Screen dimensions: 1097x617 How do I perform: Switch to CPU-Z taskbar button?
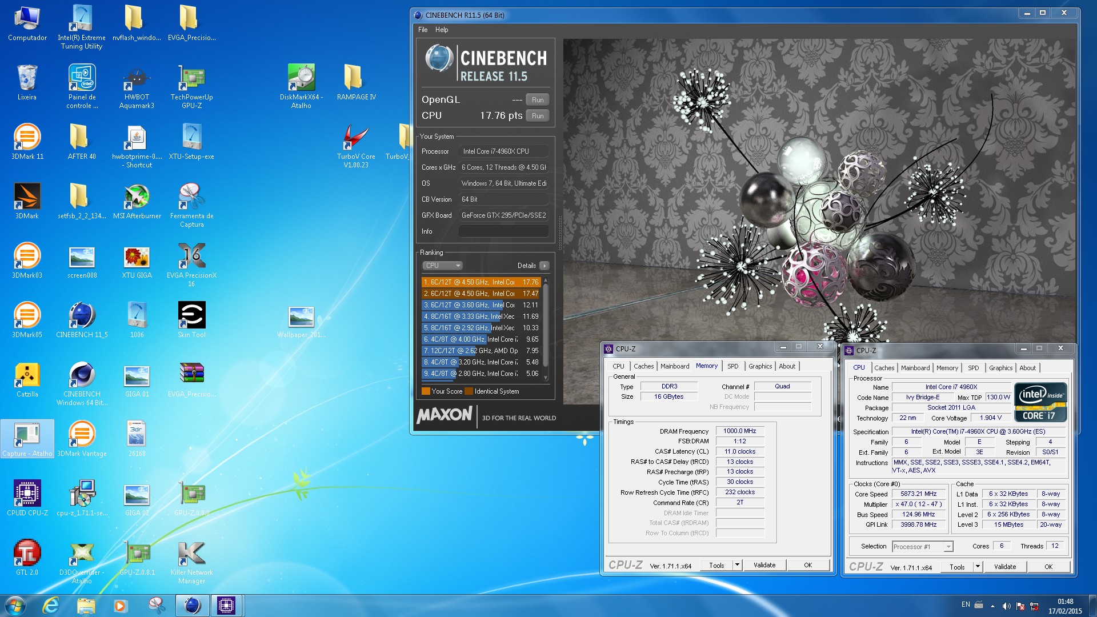pos(226,606)
